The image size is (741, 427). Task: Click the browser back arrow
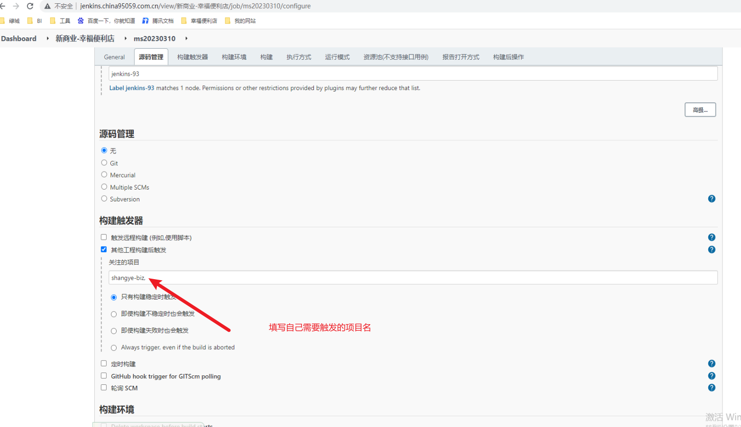click(2, 6)
